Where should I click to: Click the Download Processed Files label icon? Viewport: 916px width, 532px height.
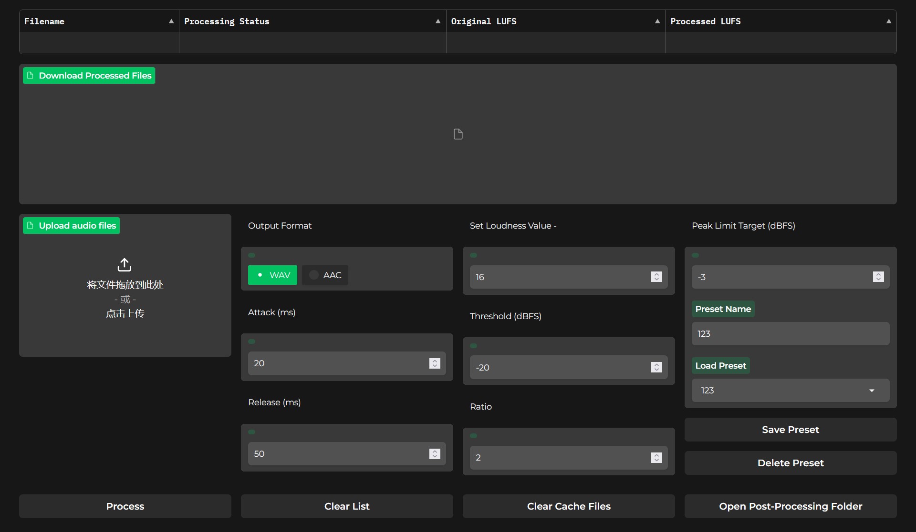tap(31, 76)
